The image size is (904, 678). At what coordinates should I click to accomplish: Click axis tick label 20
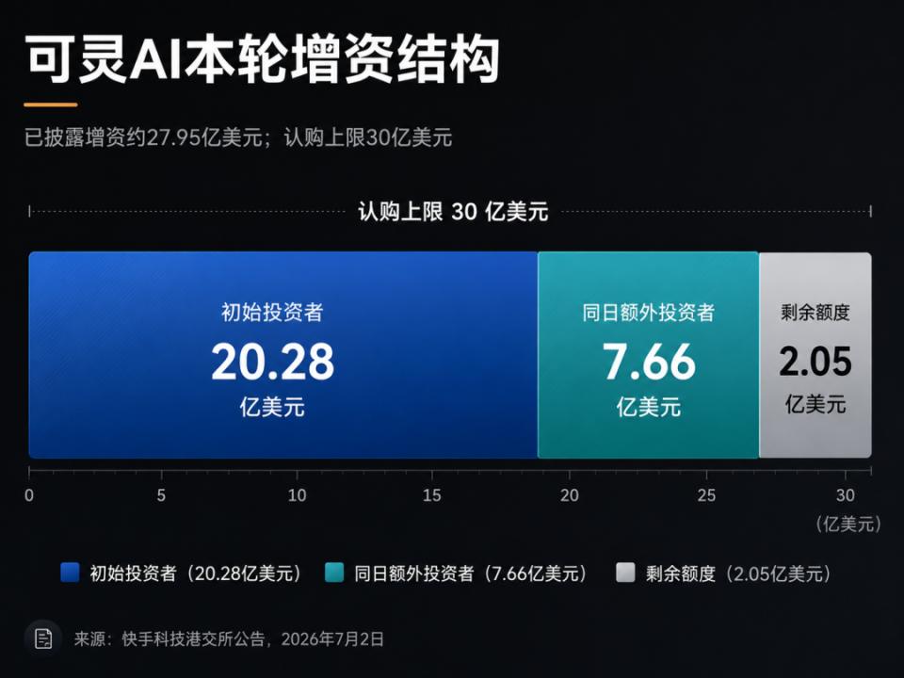coord(570,495)
